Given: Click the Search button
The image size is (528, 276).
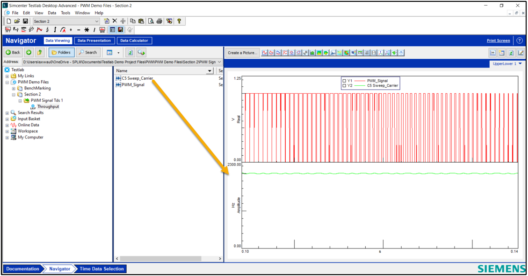Looking at the screenshot, I should tap(88, 52).
